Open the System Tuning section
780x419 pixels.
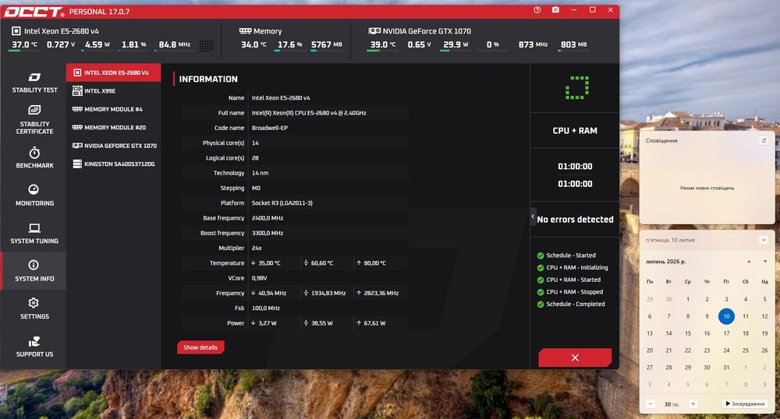[x=34, y=234]
